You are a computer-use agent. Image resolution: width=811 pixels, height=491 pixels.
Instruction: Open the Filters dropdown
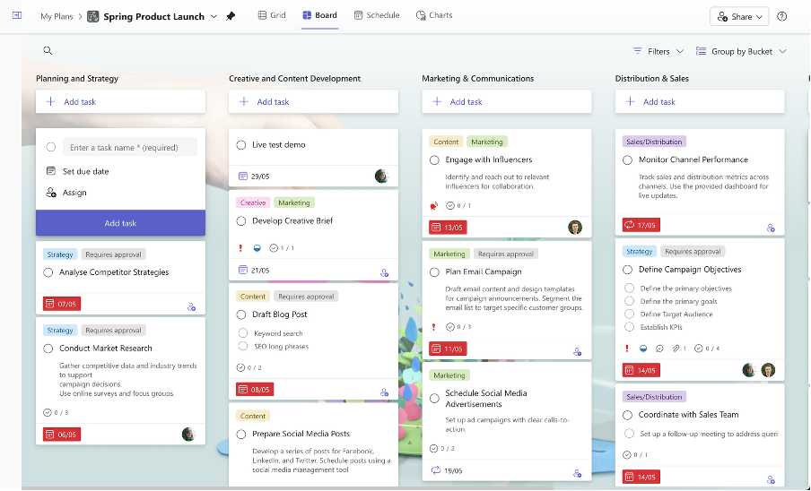[658, 51]
